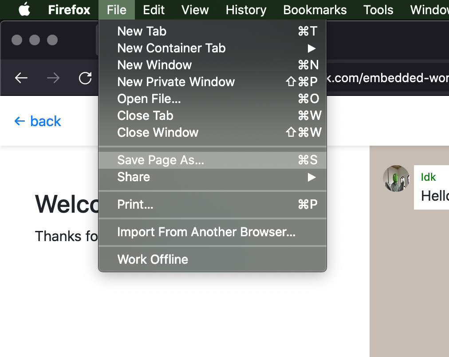Choose Print… from File menu

(x=213, y=205)
